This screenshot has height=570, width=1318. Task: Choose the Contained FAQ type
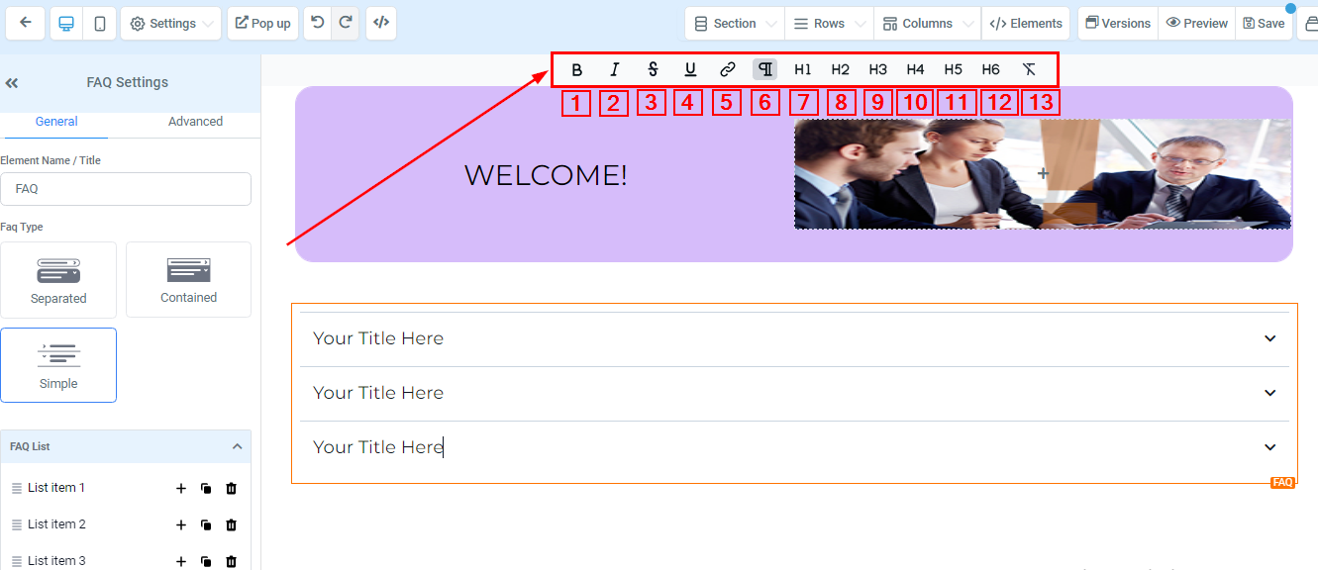[x=188, y=280]
